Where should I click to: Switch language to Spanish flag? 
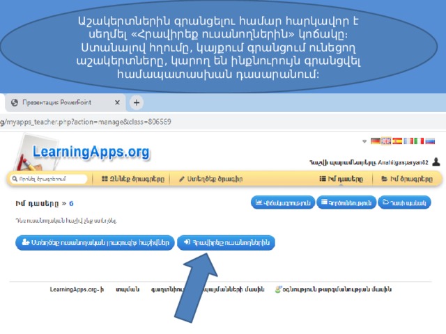coord(397,141)
